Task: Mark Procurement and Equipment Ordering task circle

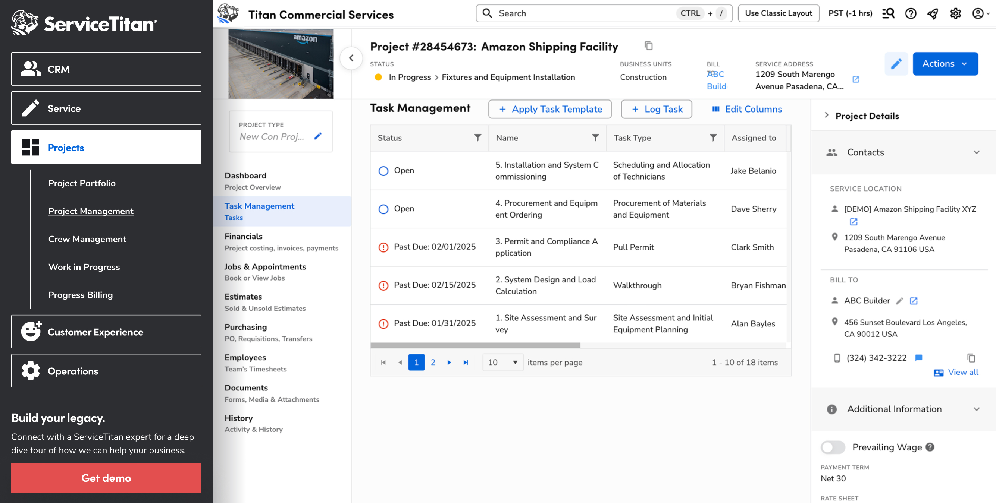Action: click(383, 209)
